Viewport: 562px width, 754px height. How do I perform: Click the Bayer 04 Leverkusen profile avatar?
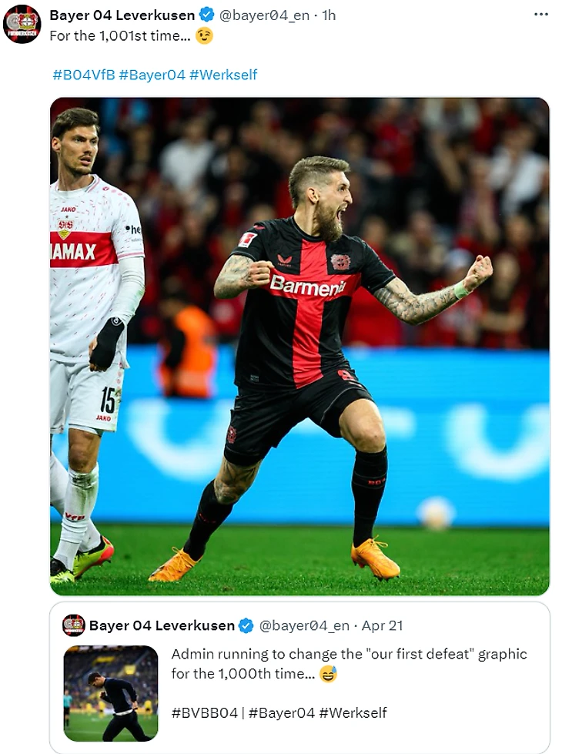22,24
